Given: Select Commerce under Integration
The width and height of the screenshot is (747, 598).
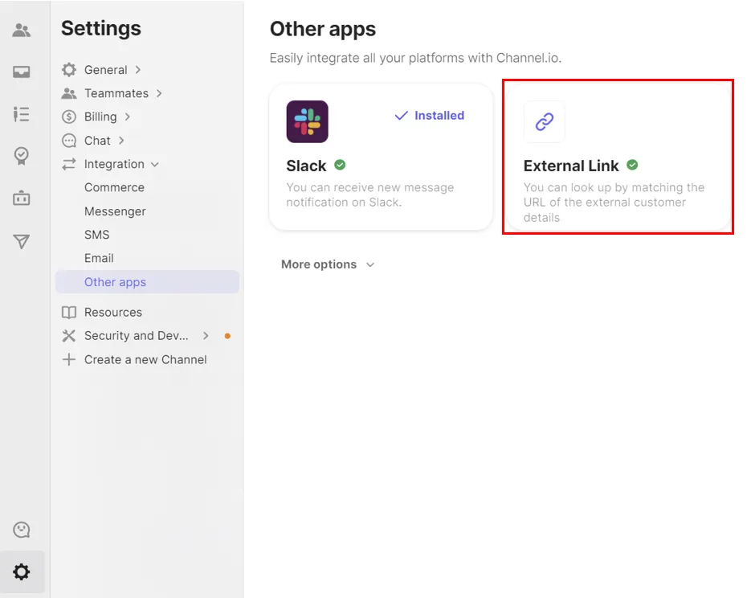Looking at the screenshot, I should tap(114, 187).
